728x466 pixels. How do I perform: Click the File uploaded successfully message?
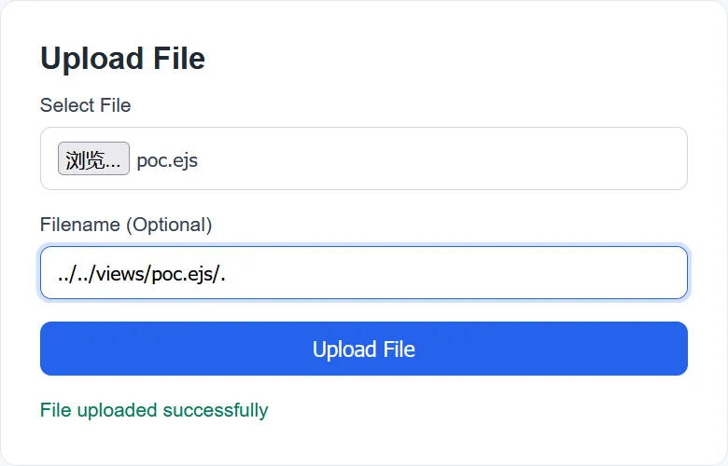pos(154,410)
